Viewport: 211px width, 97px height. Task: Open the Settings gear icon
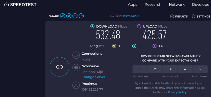coord(194,17)
